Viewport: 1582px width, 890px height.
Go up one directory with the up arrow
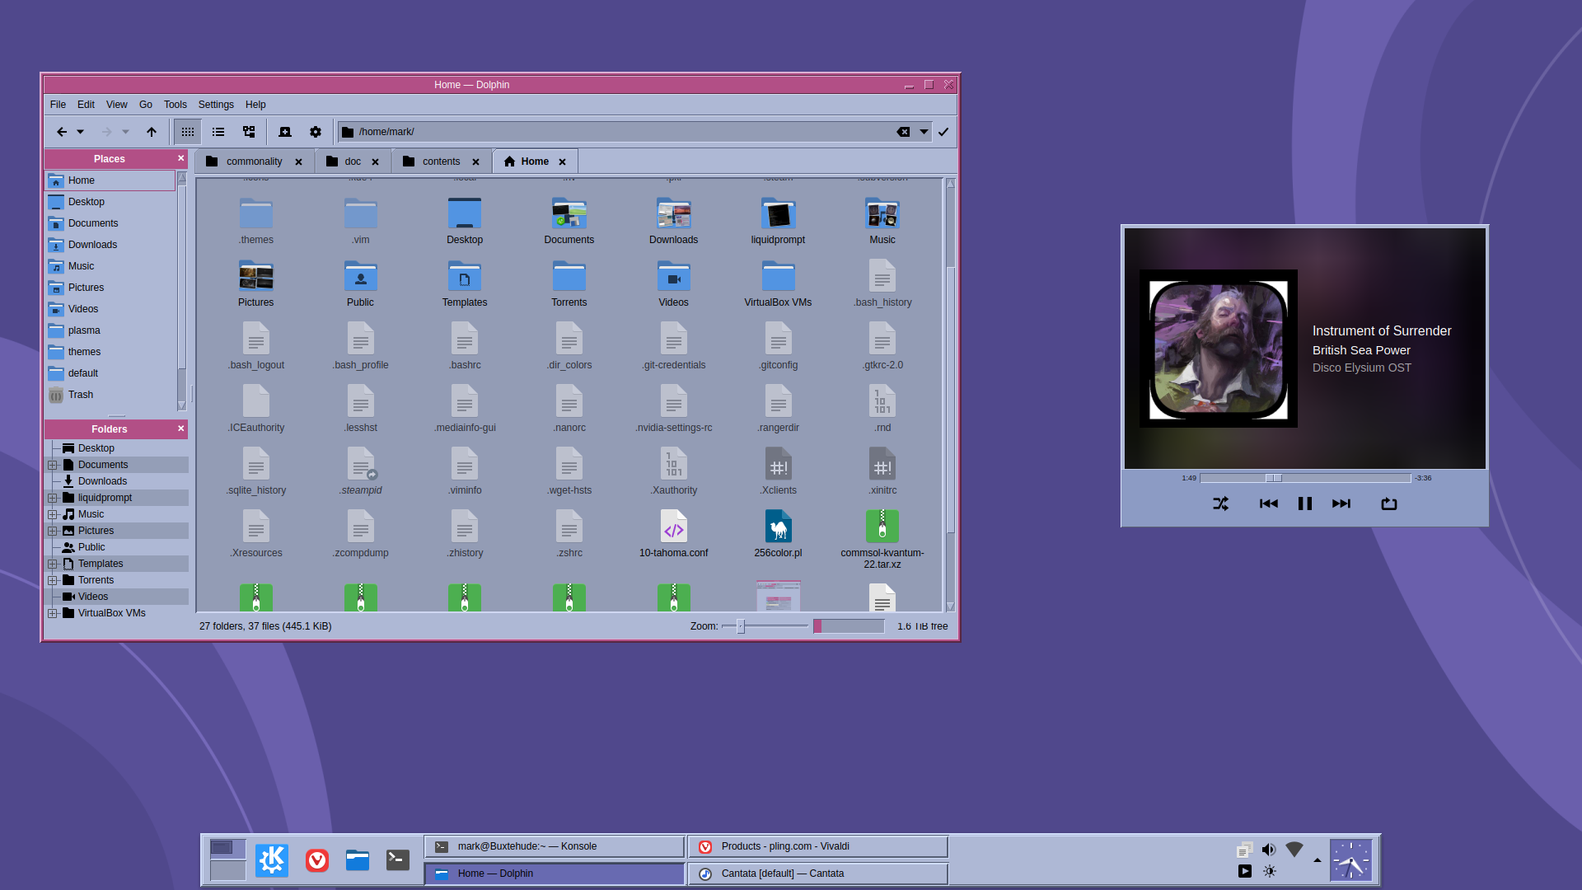[x=152, y=132]
